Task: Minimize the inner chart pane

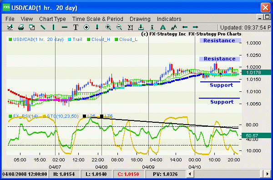Action: point(260,17)
